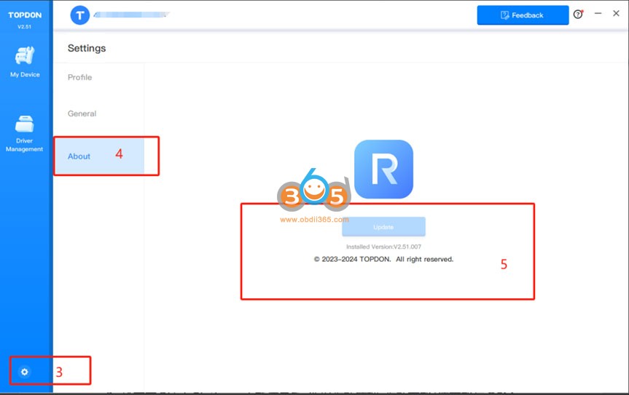
Task: Minimize the application window
Action: (598, 14)
